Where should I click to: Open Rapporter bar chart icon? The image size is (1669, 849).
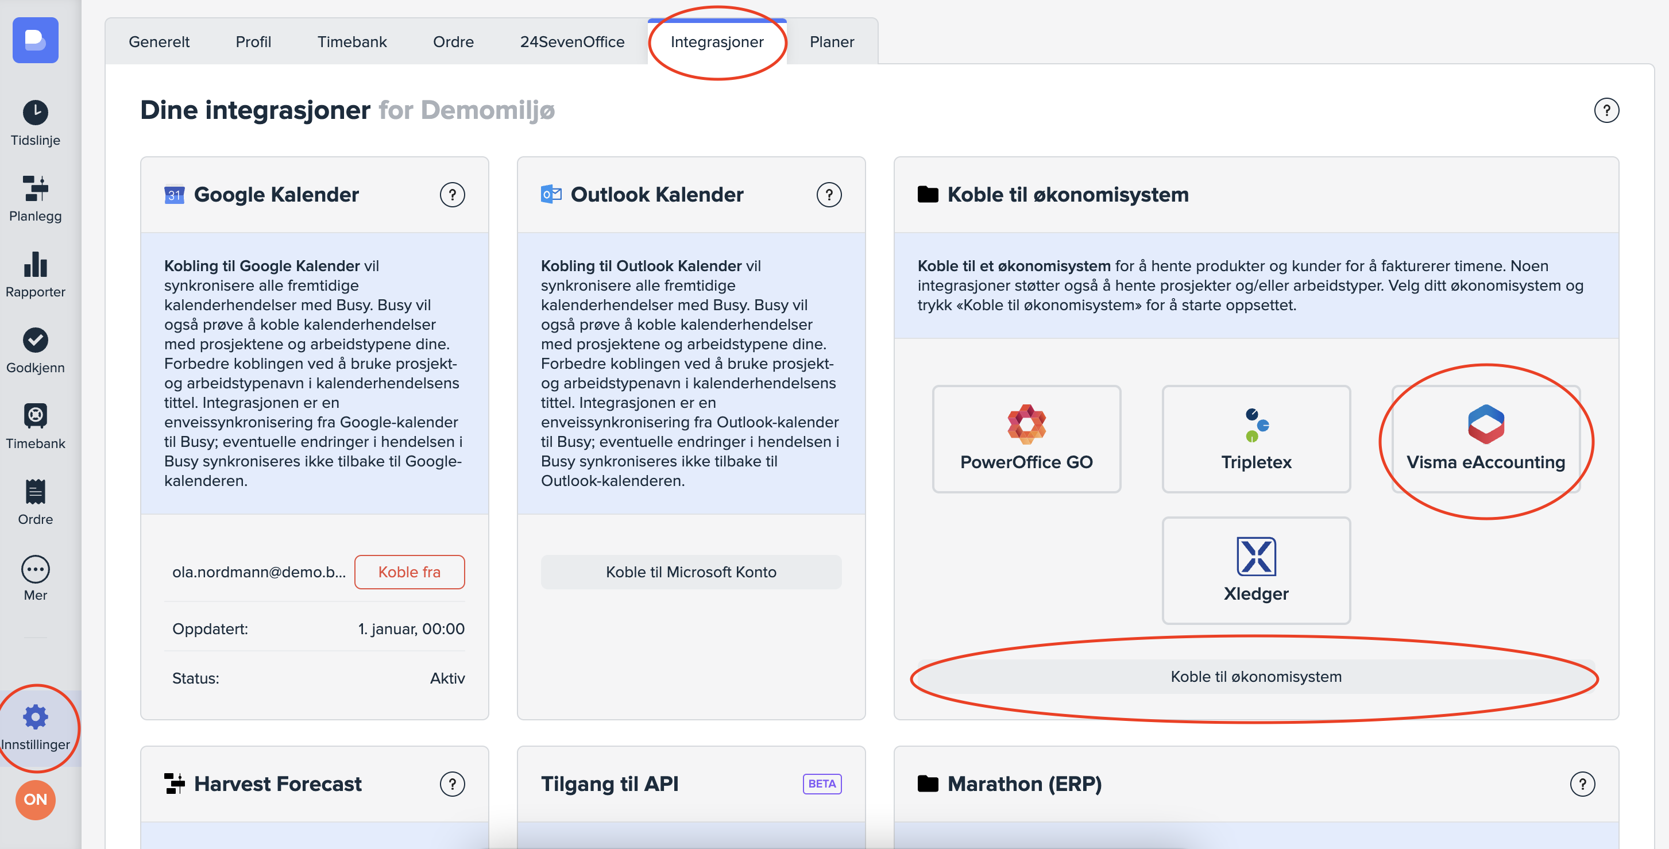point(35,264)
